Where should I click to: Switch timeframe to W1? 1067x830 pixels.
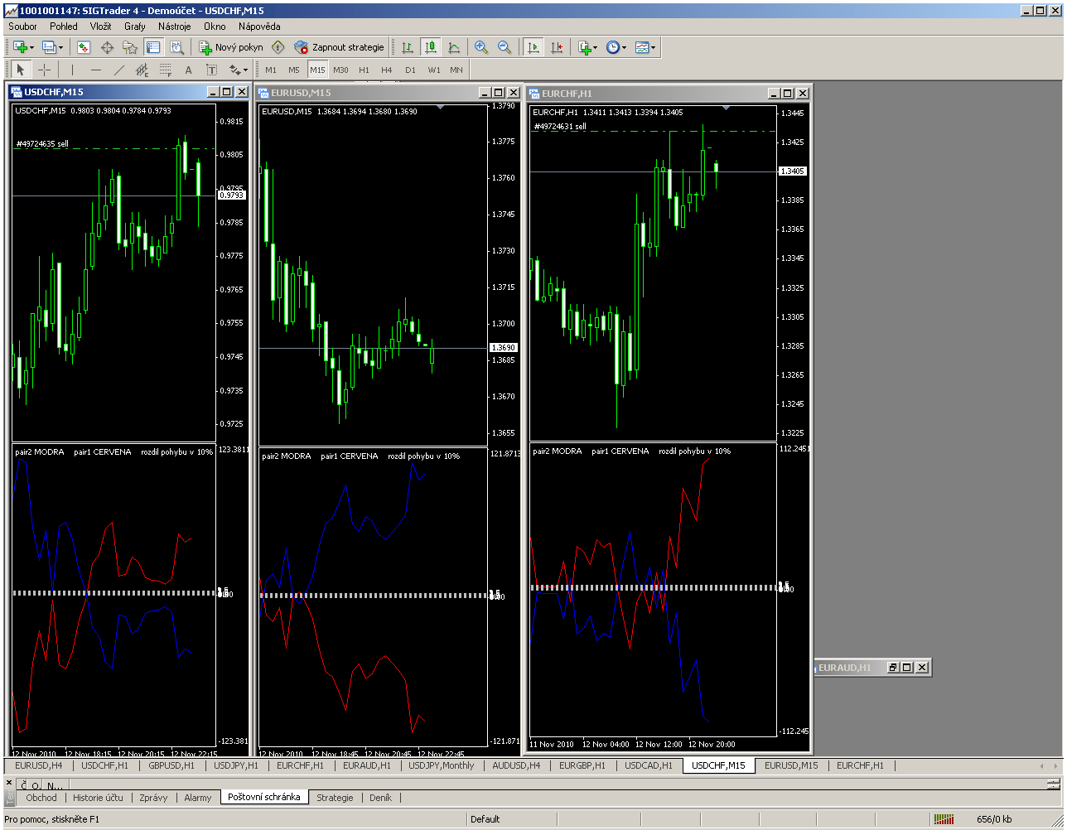tap(433, 70)
